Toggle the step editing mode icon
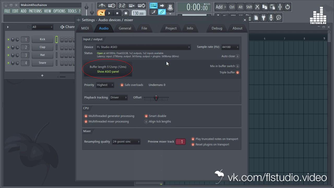334x188 pixels. tap(154, 12)
